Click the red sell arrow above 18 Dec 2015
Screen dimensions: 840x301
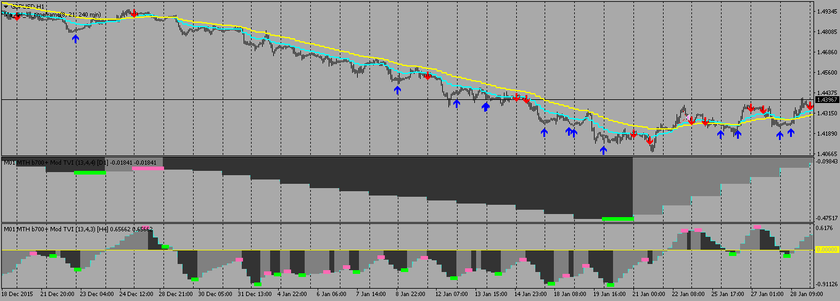click(x=17, y=17)
